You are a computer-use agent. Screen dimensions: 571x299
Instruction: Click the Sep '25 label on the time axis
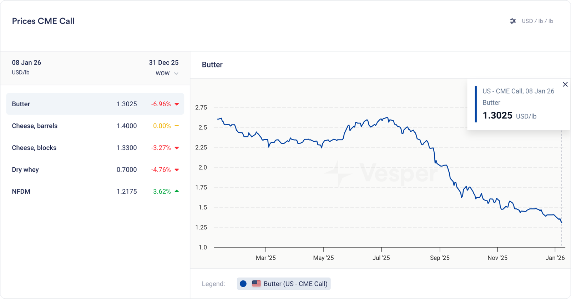pyautogui.click(x=440, y=258)
